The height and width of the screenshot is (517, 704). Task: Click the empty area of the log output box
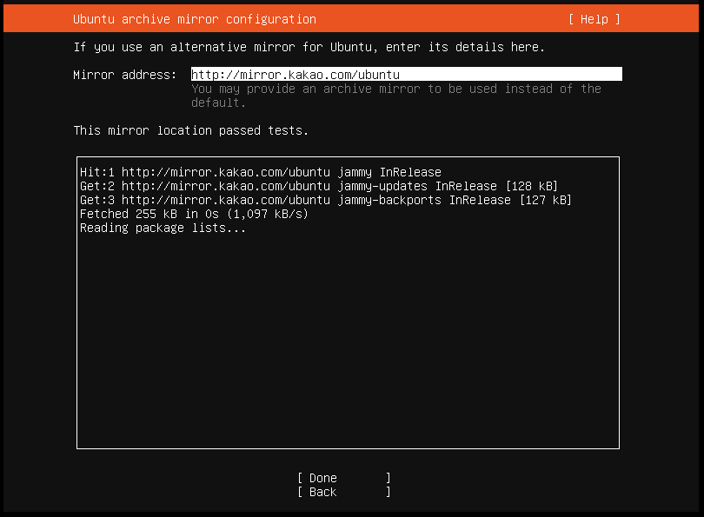[348, 348]
